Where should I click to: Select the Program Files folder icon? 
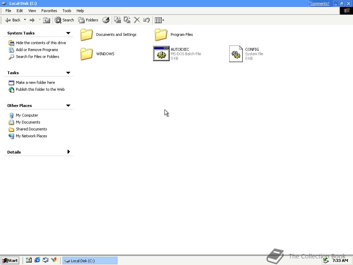161,35
